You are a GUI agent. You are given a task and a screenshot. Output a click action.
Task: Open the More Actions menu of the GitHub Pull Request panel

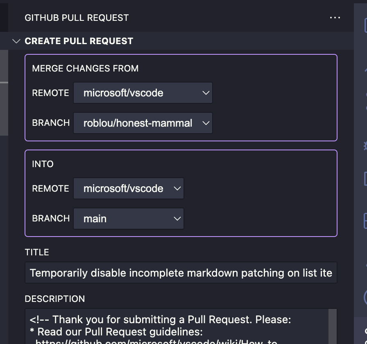point(335,17)
